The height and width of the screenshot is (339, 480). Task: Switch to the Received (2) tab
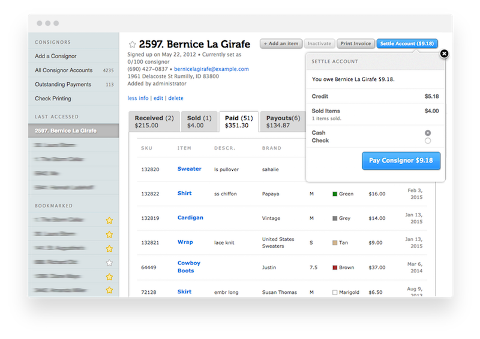(154, 122)
